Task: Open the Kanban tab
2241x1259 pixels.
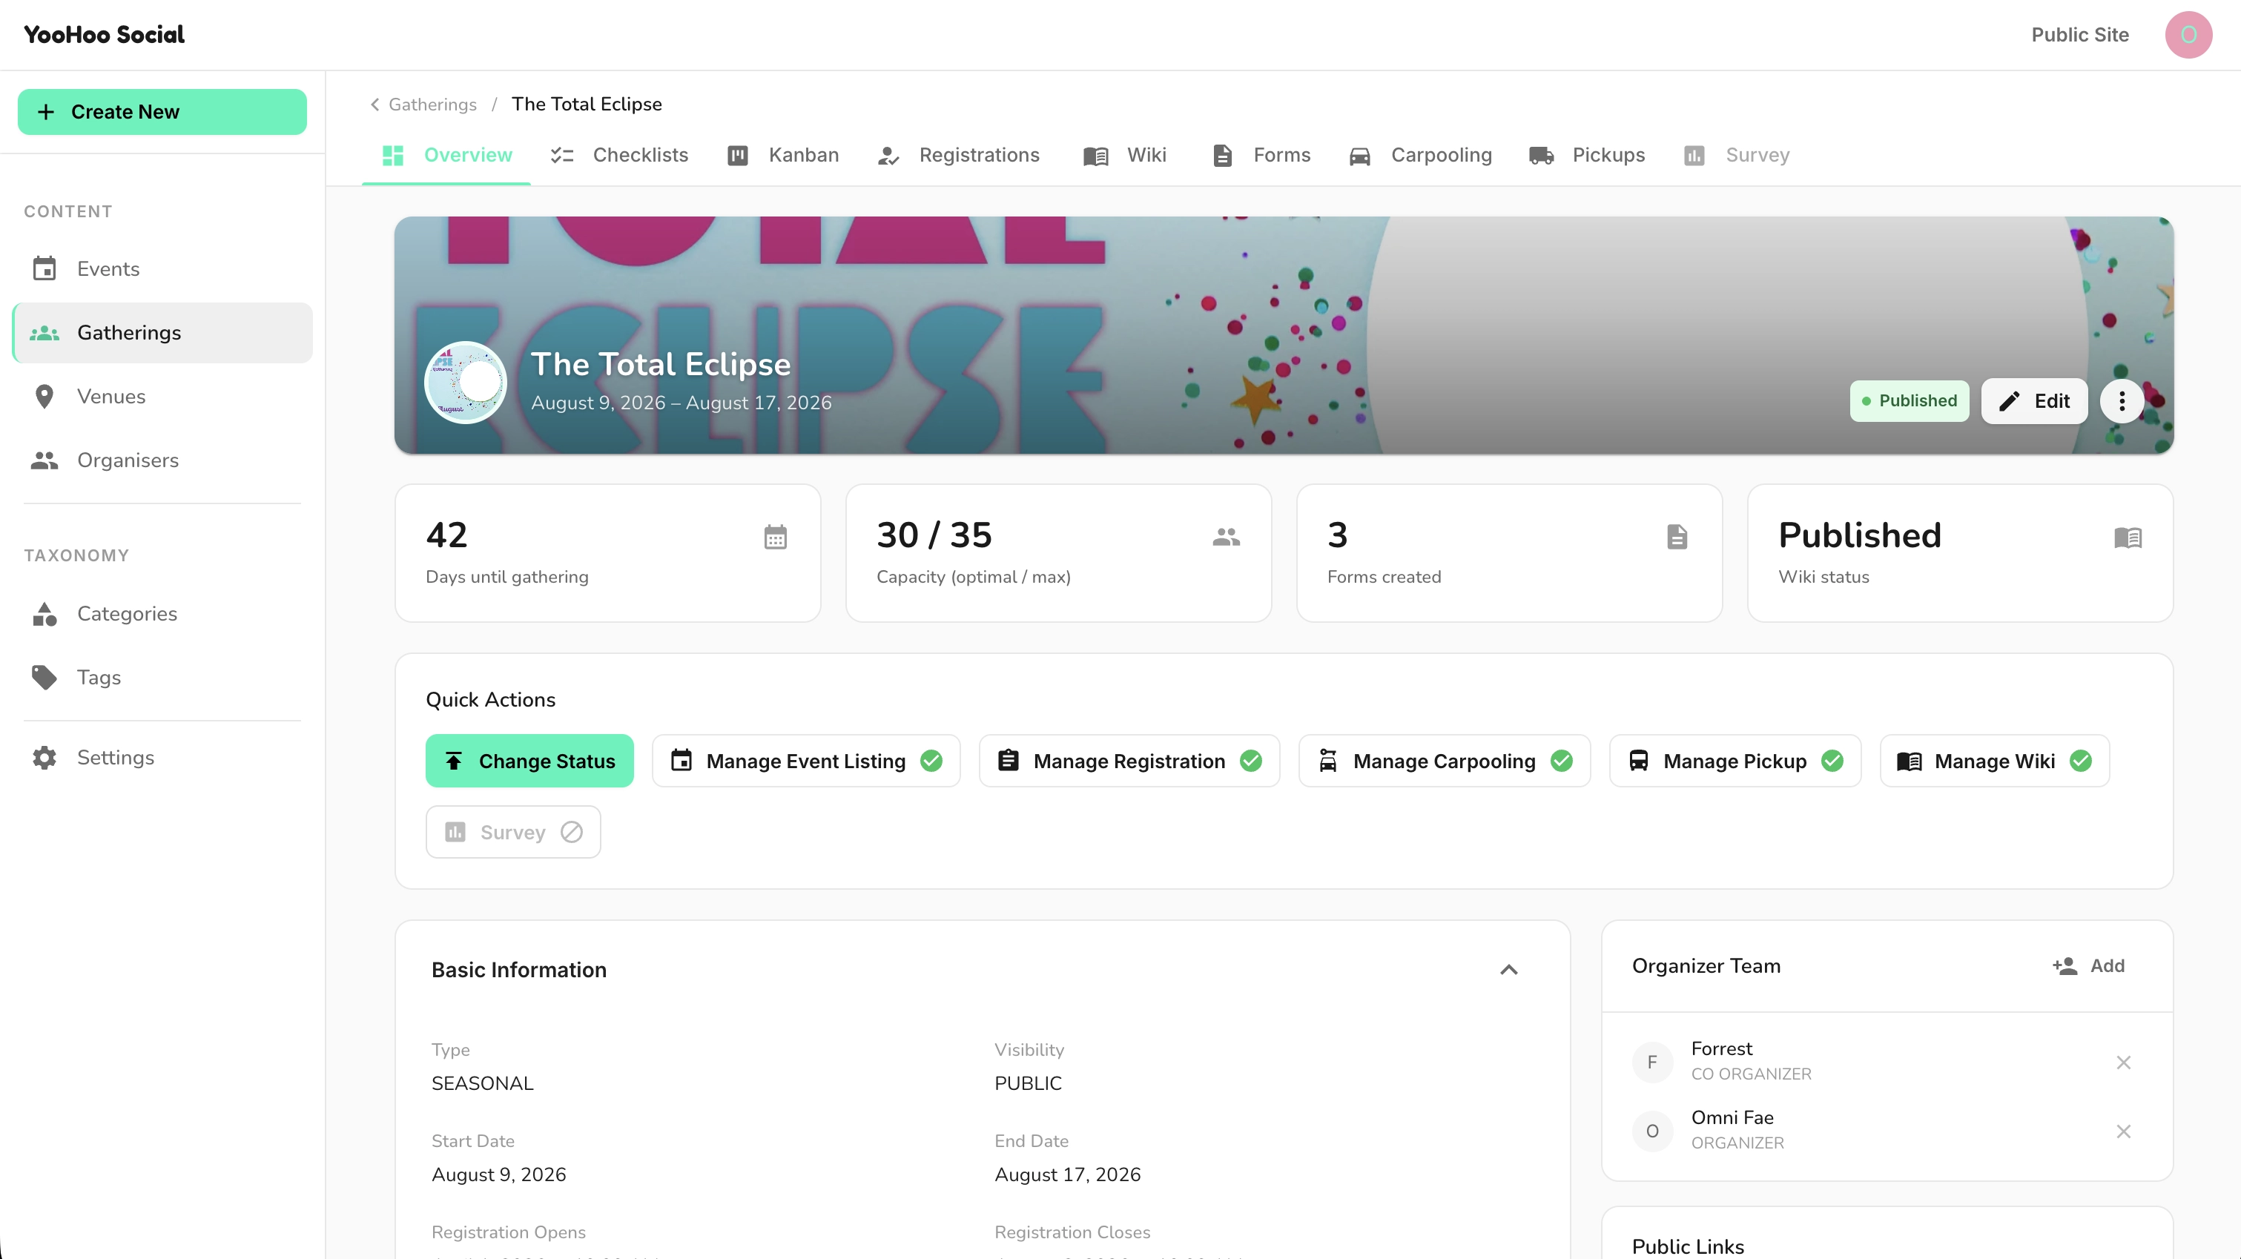Action: click(x=783, y=155)
